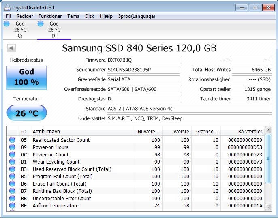
Task: Click status orb of Wear Leveling Count row
Action: point(12,162)
